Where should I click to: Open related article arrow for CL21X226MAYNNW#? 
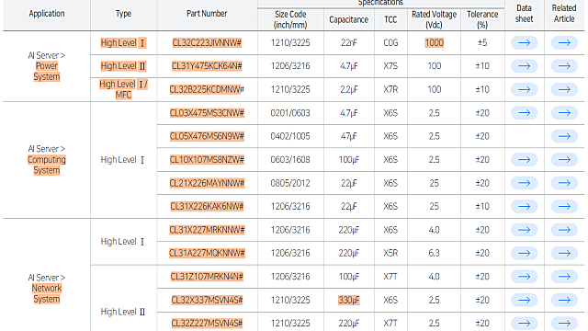(564, 183)
